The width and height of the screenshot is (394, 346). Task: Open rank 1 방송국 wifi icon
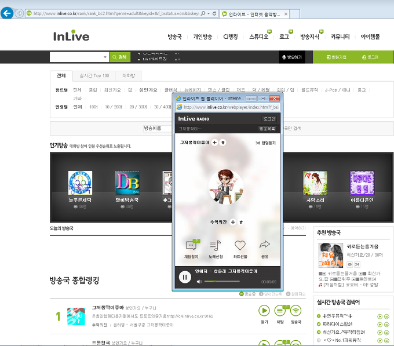click(295, 311)
